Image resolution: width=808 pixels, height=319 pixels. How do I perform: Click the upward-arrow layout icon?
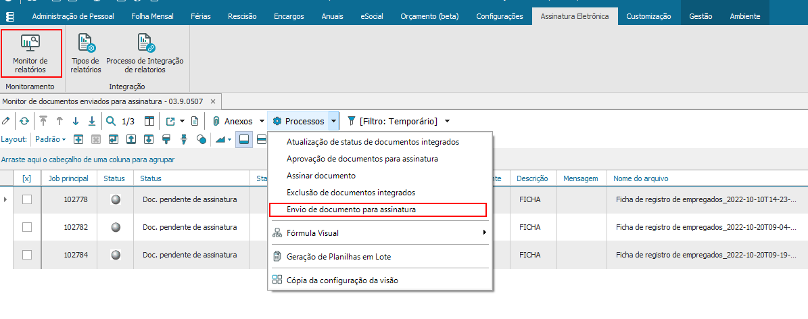coord(131,139)
